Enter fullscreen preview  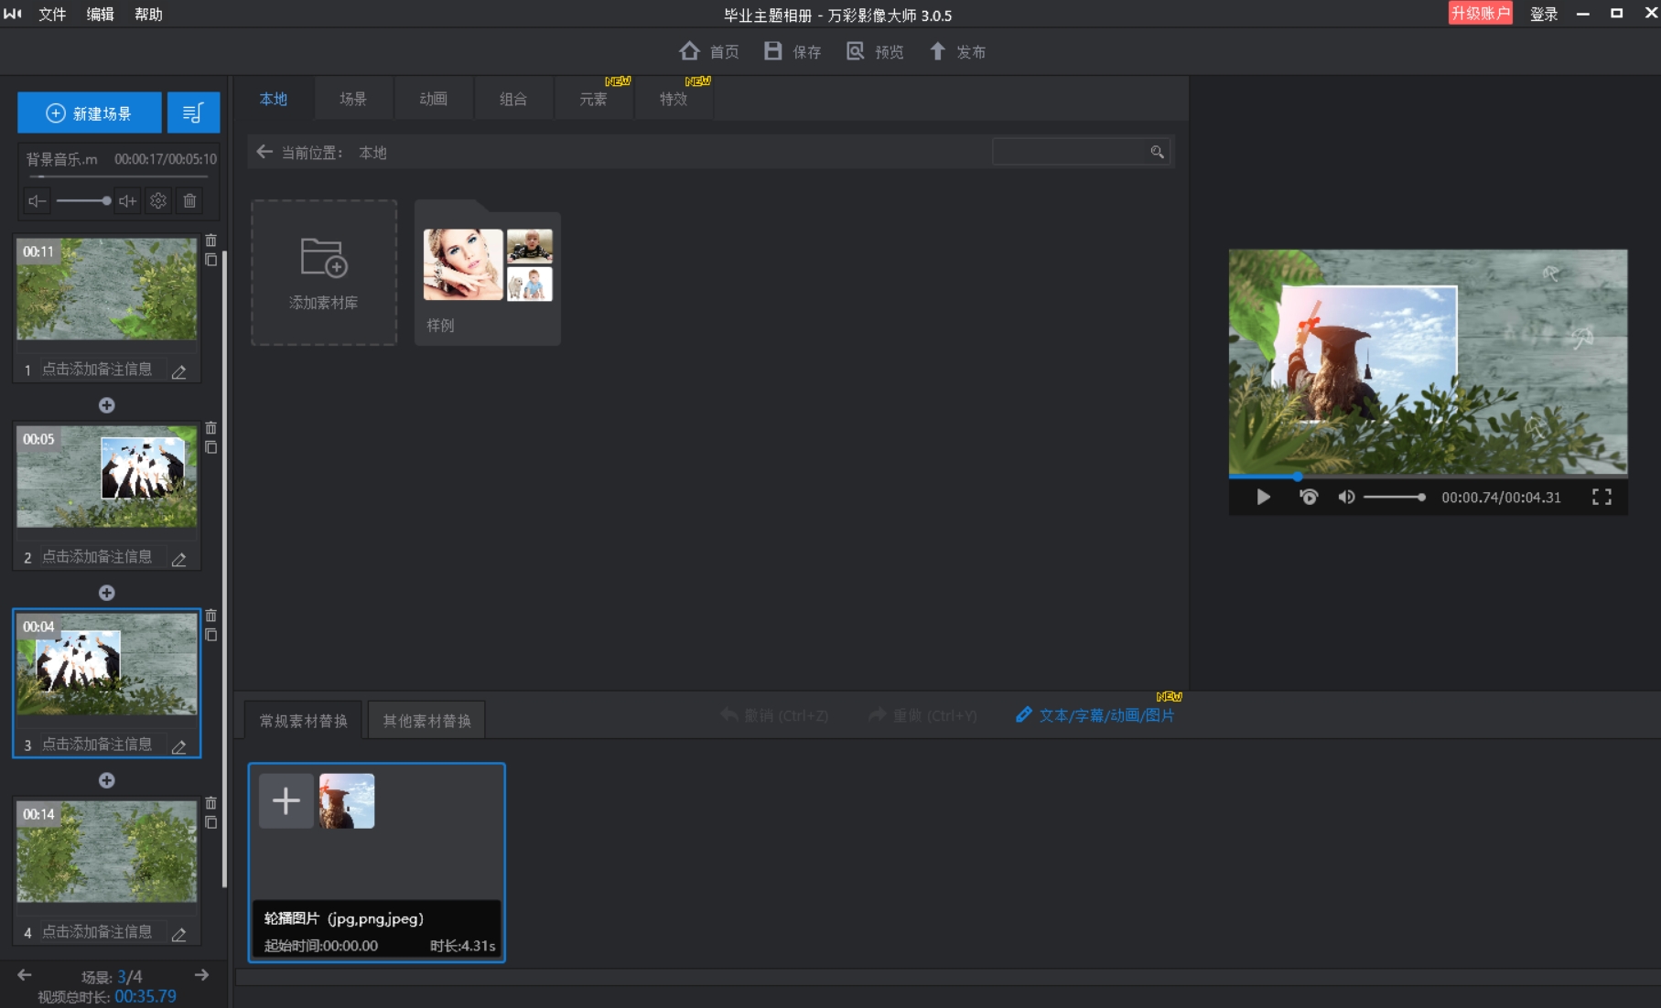[x=1602, y=497]
